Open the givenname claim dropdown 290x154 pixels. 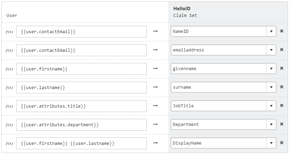(x=271, y=68)
